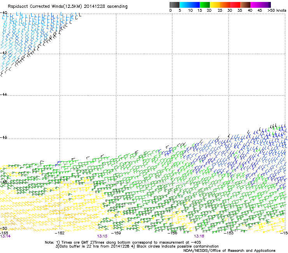Click the '25' tick on the knots scale
This screenshot has height=253, width=288.
pyautogui.click(x=220, y=11)
